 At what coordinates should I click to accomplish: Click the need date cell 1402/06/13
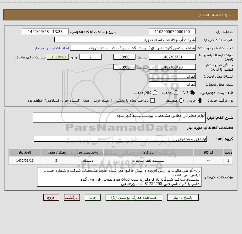click(25, 161)
